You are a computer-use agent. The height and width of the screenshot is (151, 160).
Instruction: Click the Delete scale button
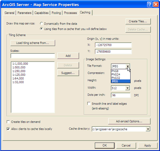[68, 65]
